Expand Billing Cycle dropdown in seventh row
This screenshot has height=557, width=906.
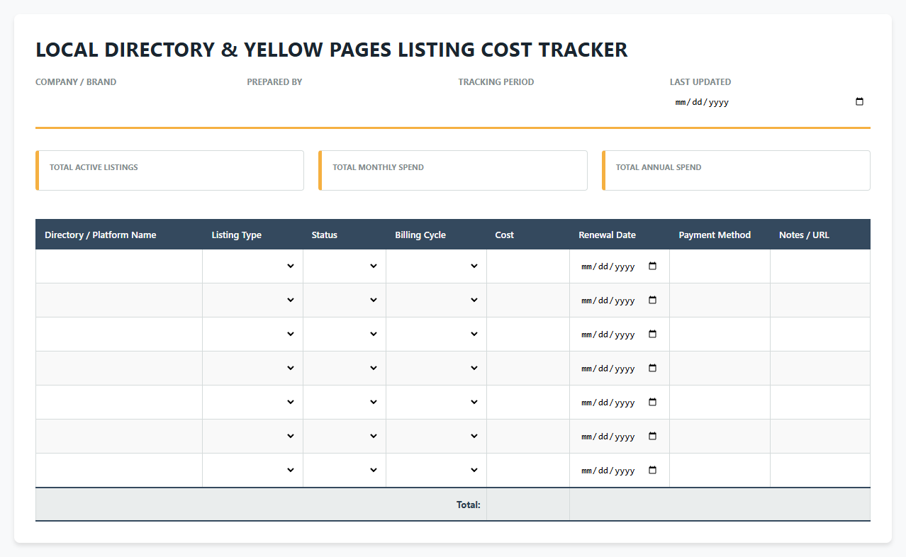pyautogui.click(x=436, y=471)
